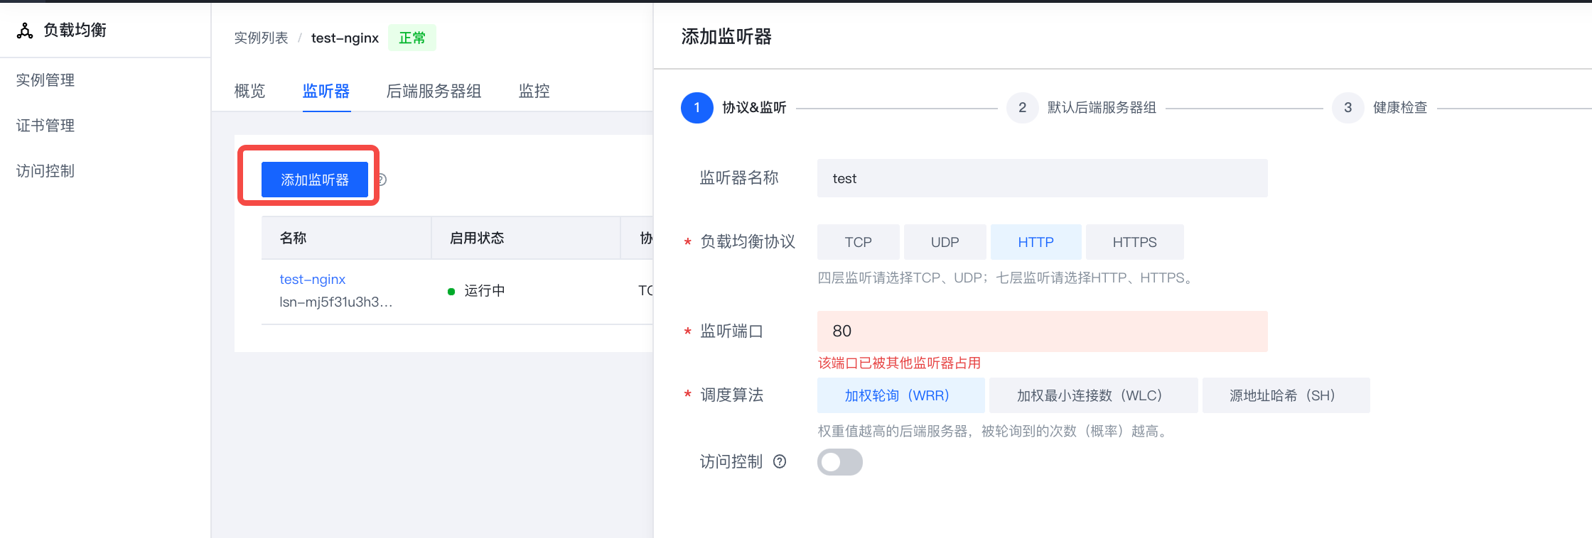
Task: Open 实例管理 in the sidebar
Action: pyautogui.click(x=45, y=80)
